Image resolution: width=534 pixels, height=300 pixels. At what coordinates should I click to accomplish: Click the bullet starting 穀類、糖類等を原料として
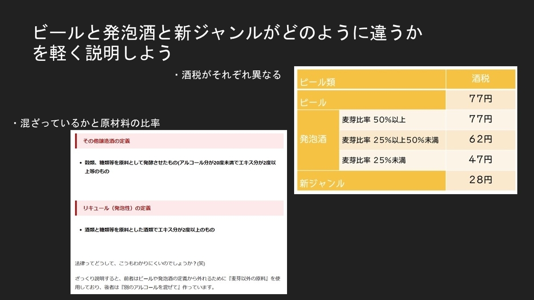(181, 167)
